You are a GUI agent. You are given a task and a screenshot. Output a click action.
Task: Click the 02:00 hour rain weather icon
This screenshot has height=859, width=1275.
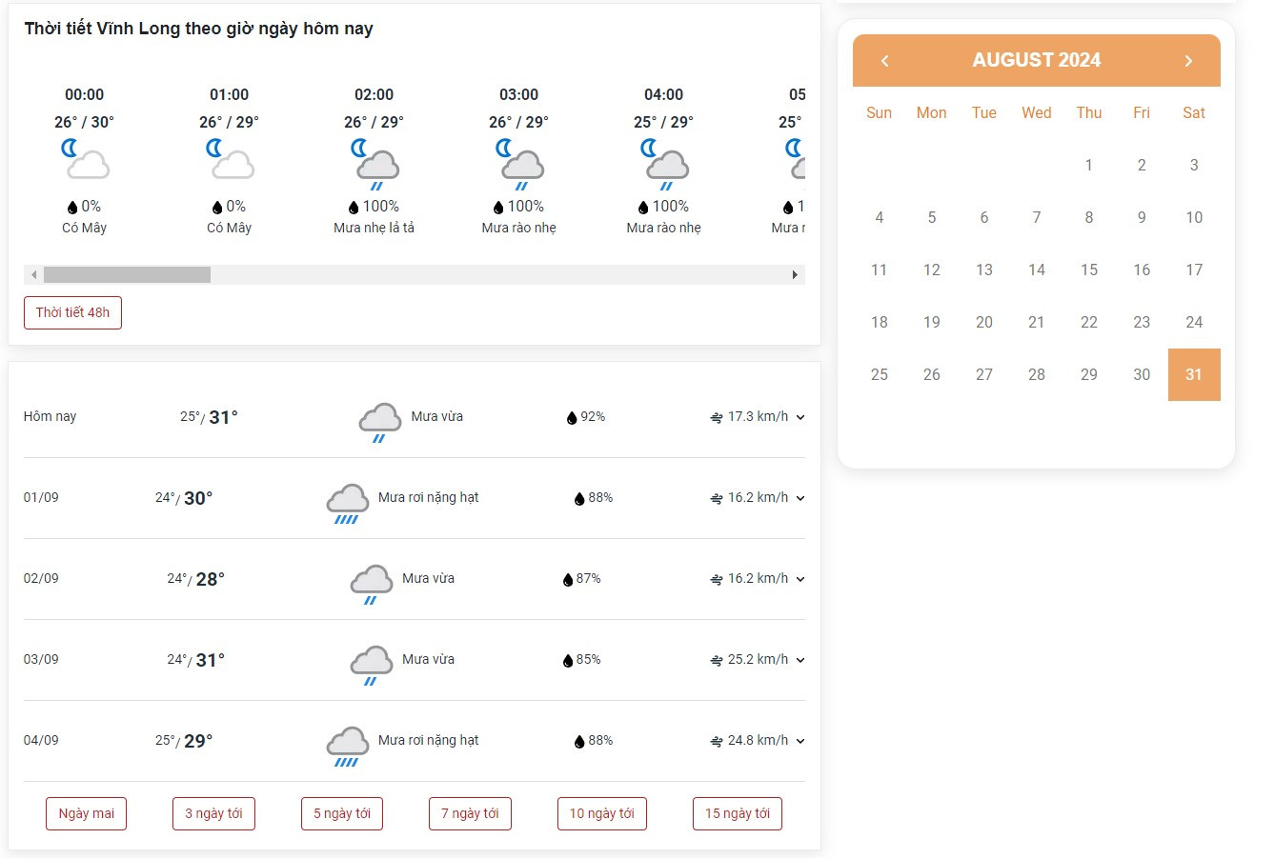coord(375,164)
